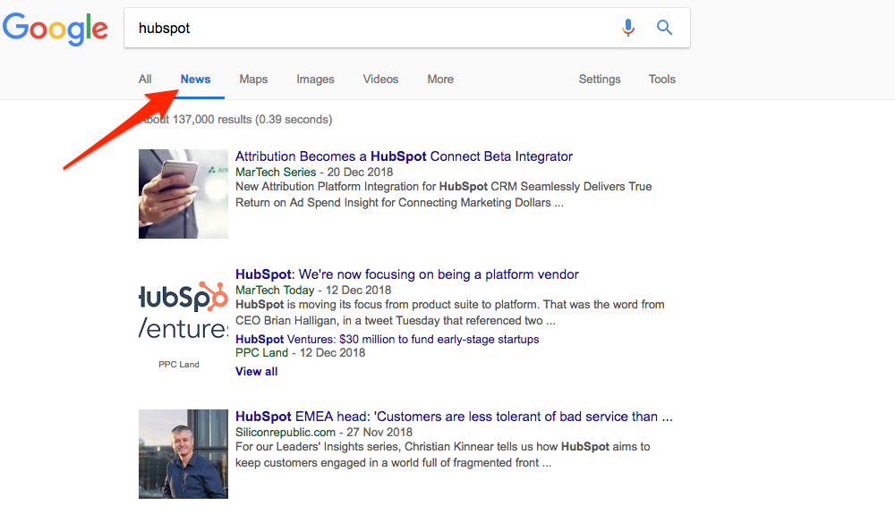This screenshot has width=895, height=514.
Task: Click 'Siliconrepublic.com - 27 Nov 2018' source line
Action: [324, 432]
